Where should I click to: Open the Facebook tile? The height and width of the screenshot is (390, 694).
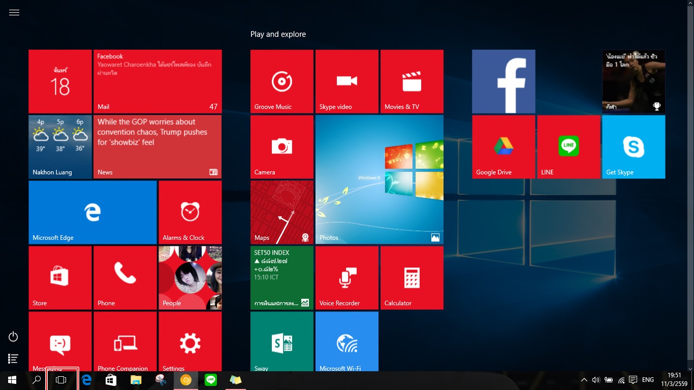pyautogui.click(x=503, y=81)
